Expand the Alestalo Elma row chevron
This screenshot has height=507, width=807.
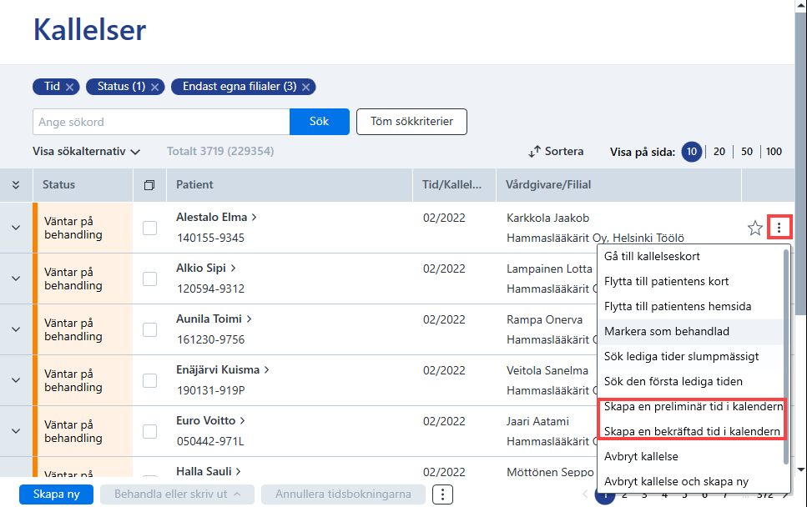(x=16, y=228)
